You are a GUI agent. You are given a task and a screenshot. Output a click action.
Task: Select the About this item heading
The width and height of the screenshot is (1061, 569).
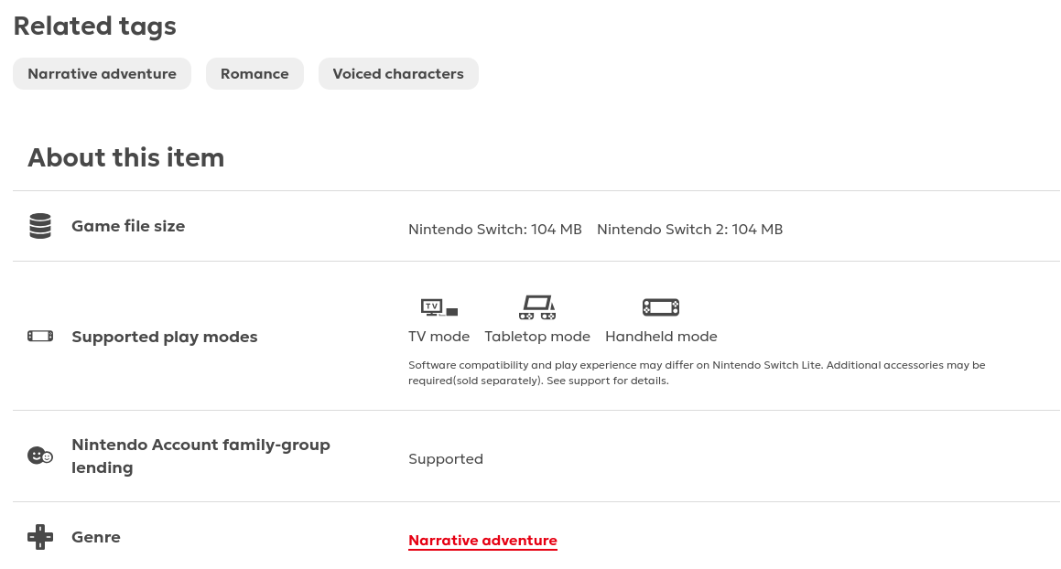point(125,157)
